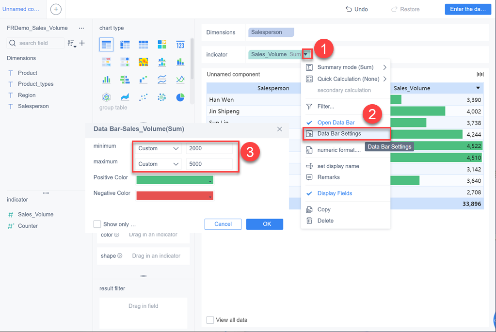The width and height of the screenshot is (496, 332).
Task: Click the maximum value field 5000
Action: tap(209, 164)
